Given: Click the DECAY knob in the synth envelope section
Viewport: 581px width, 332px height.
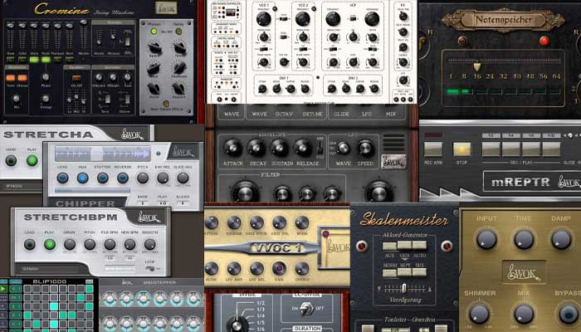Looking at the screenshot, I should point(256,149).
